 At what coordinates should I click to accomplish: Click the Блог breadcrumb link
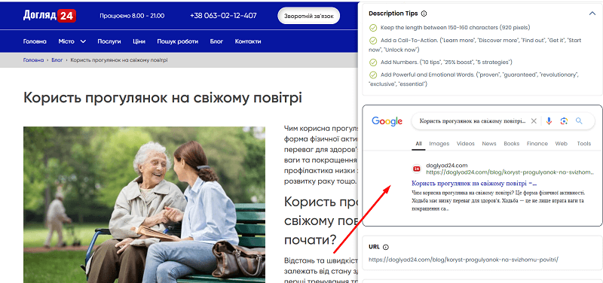(x=57, y=60)
